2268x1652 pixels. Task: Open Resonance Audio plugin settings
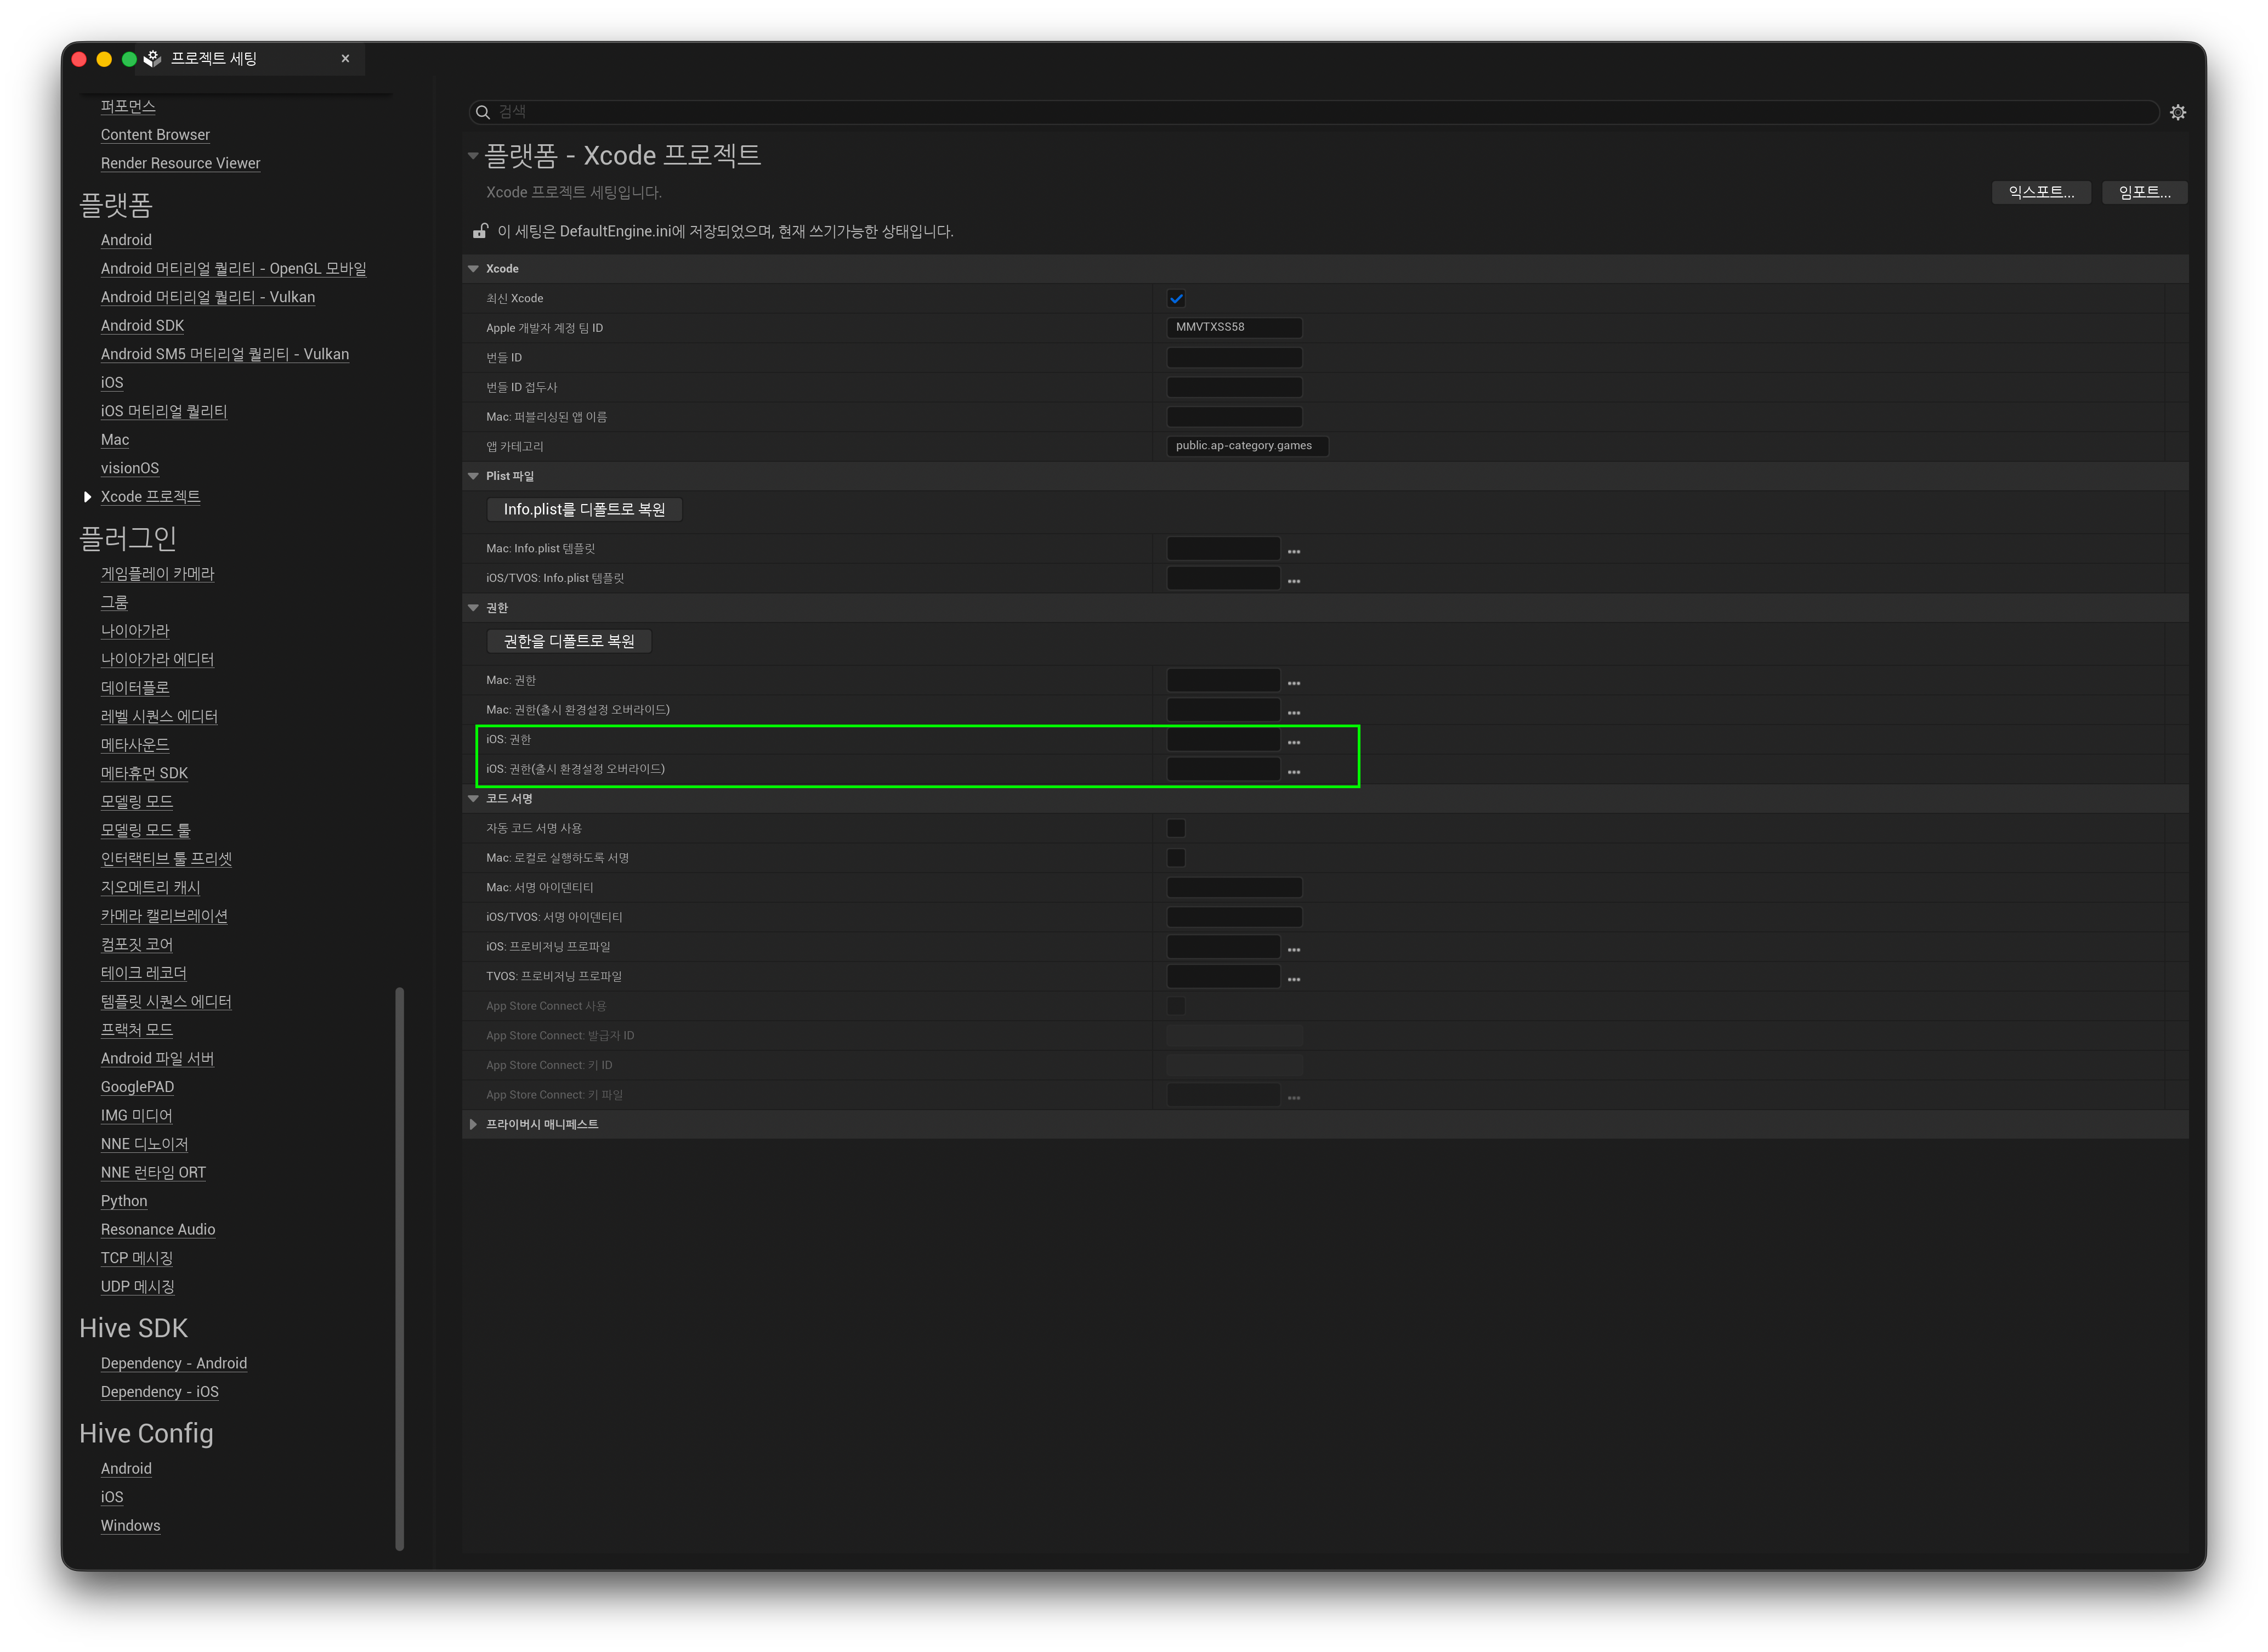pyautogui.click(x=158, y=1229)
